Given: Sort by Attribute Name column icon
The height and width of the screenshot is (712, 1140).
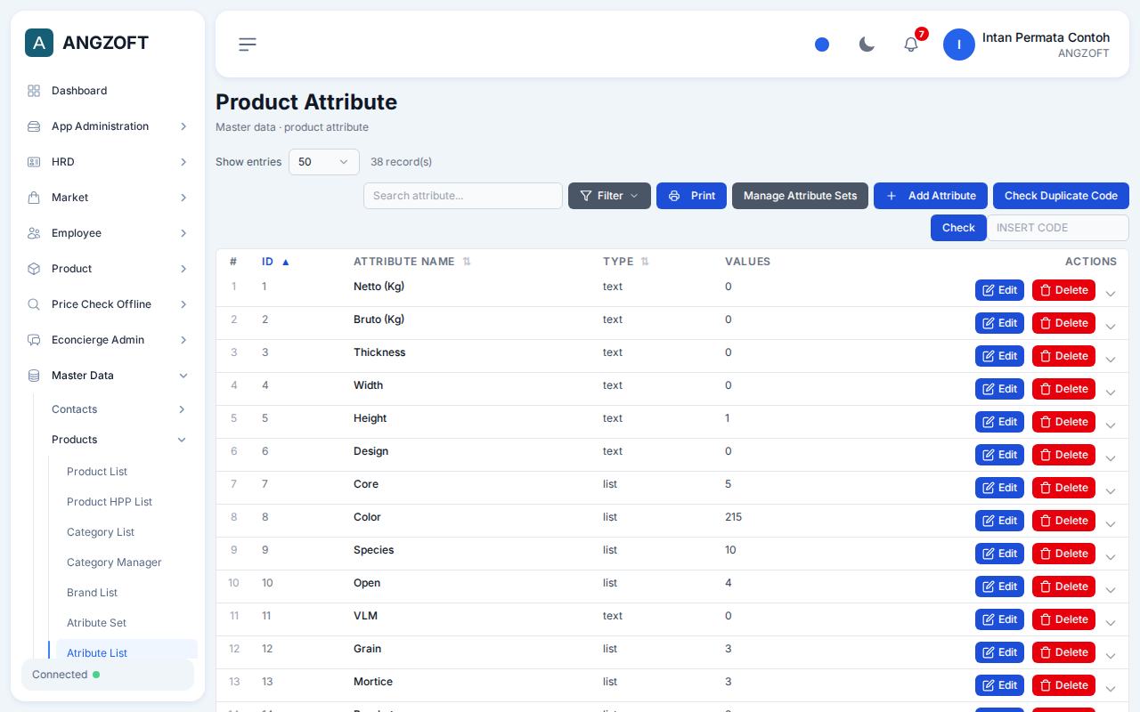Looking at the screenshot, I should click(467, 262).
